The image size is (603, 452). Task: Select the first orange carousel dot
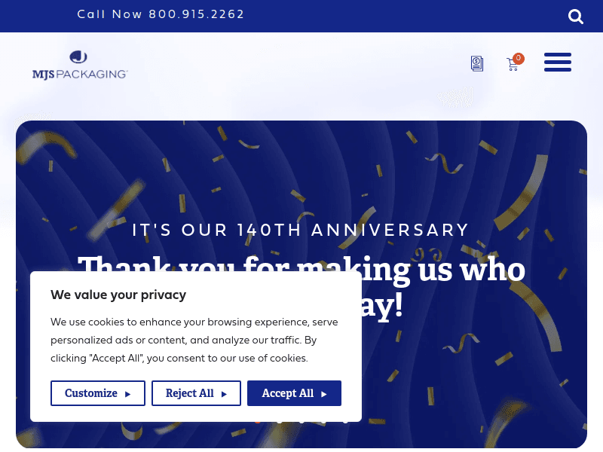258,420
